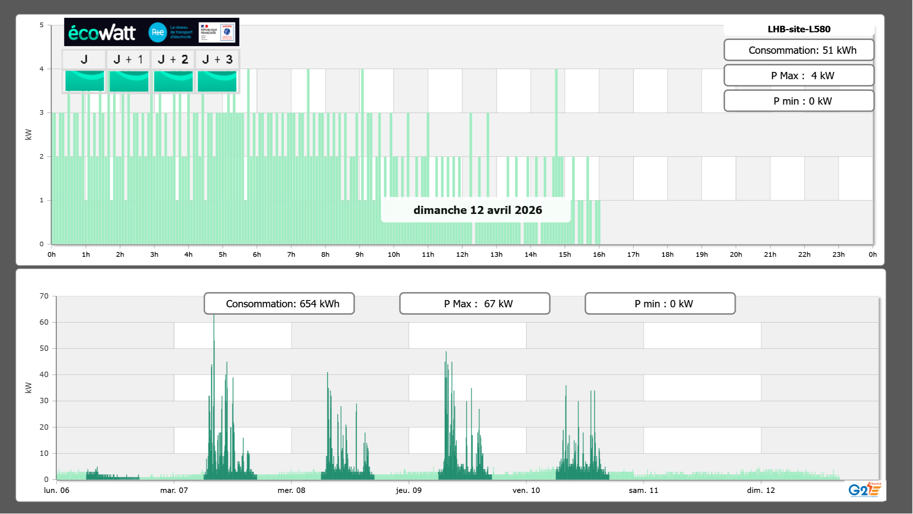
Task: Click the LHB-site-L580 site title
Action: (799, 29)
